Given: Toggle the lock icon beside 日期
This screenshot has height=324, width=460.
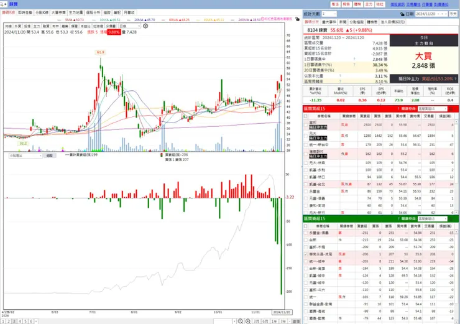Looking at the screenshot, I should pos(402,14).
